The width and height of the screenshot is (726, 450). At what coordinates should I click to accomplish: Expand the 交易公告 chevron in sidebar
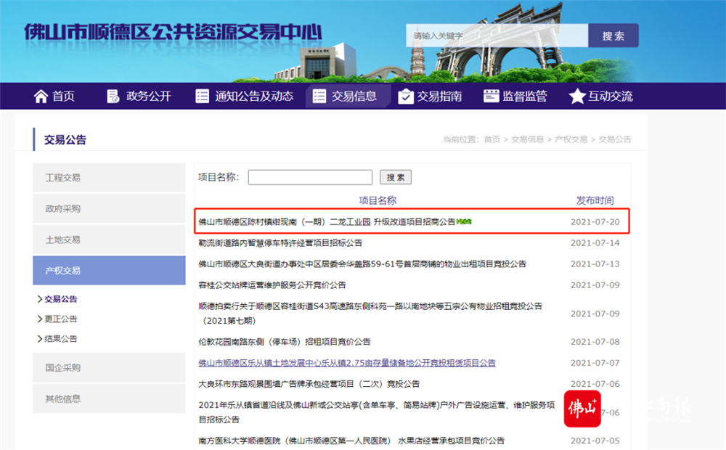pos(40,299)
